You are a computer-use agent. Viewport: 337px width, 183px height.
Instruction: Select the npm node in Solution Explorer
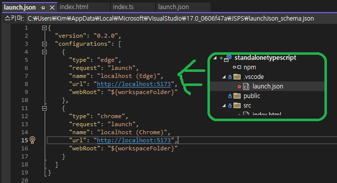click(250, 67)
